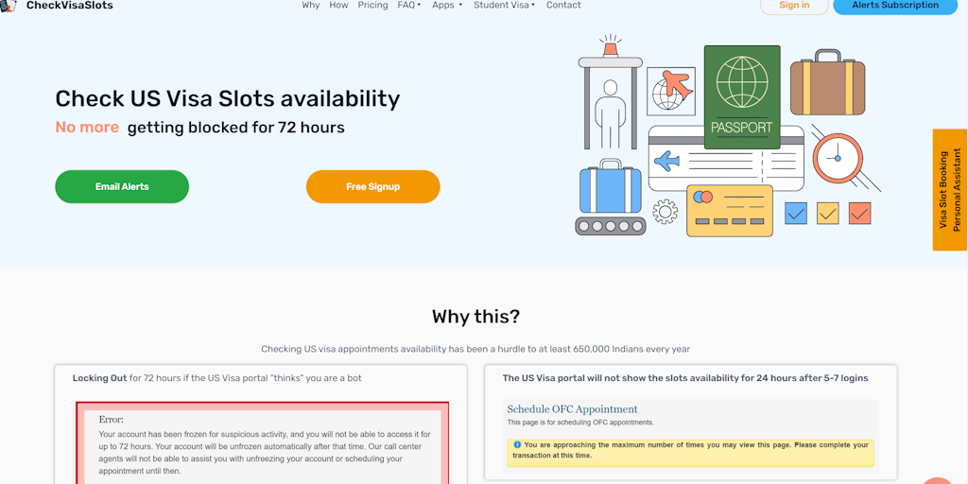Click the boarding pass ticket illustration

pyautogui.click(x=726, y=161)
